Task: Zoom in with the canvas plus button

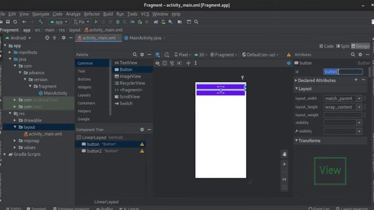Action: coord(285,164)
